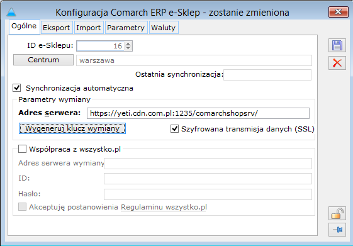Switch to the Parametry tab
The width and height of the screenshot is (353, 246).
point(126,28)
